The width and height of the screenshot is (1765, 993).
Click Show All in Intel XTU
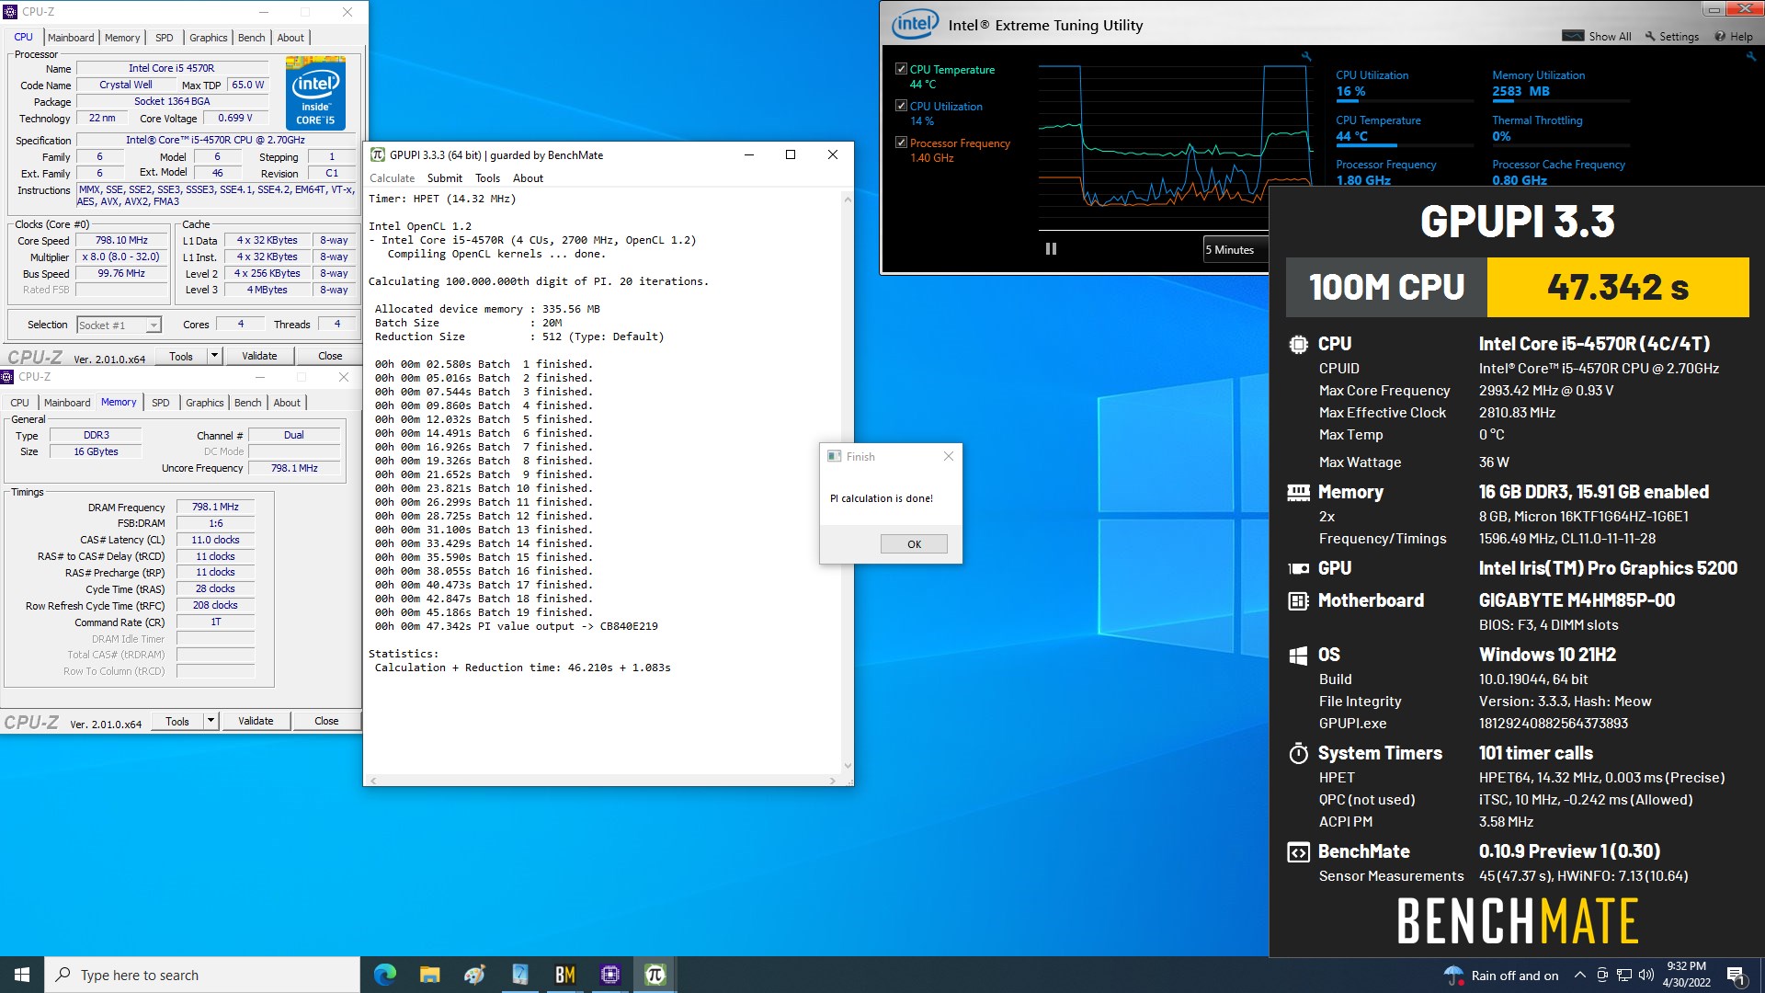pyautogui.click(x=1597, y=36)
